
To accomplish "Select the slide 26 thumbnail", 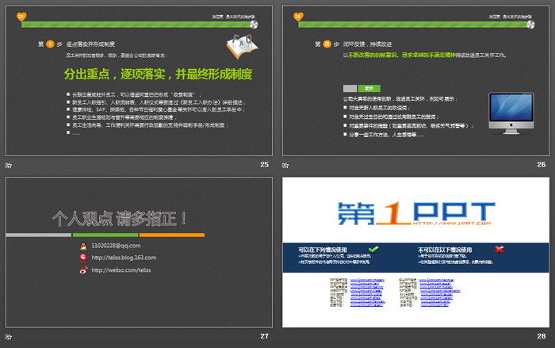I will coord(415,81).
